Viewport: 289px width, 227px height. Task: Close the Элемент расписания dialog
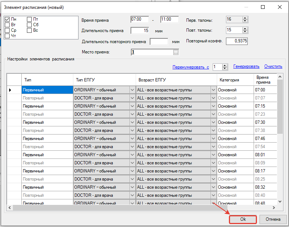279,7
